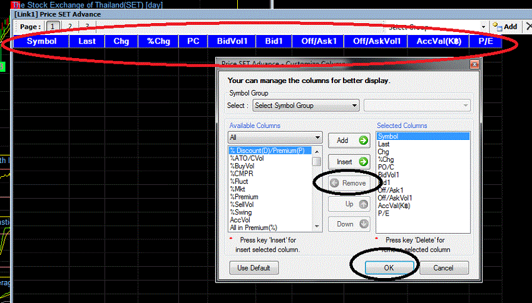Select 'BidVol1' in Selected Columns list
This screenshot has width=532, height=303.
(422, 175)
